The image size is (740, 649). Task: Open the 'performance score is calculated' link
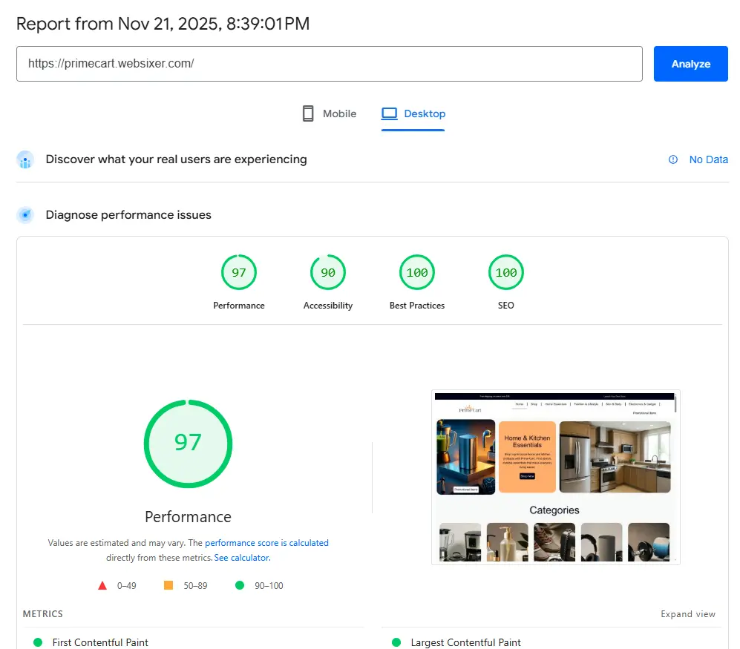tap(266, 543)
